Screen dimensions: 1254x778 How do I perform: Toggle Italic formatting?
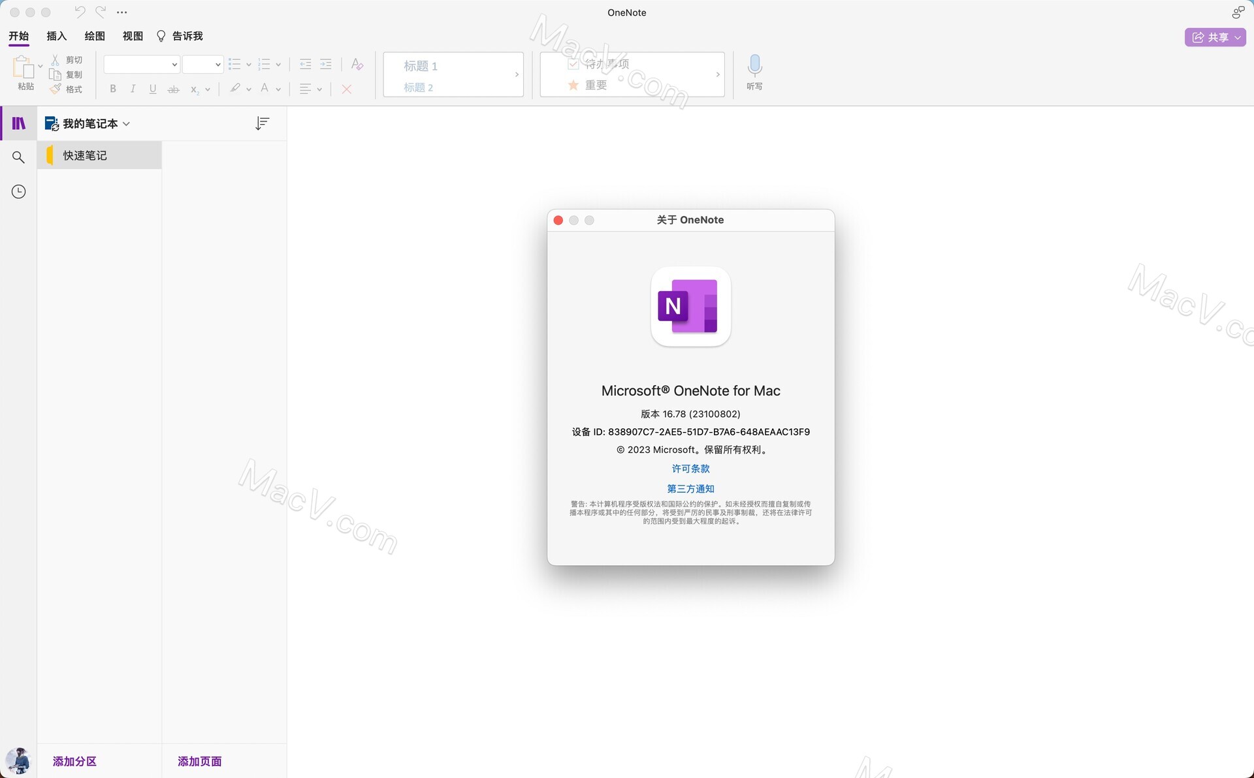[133, 89]
